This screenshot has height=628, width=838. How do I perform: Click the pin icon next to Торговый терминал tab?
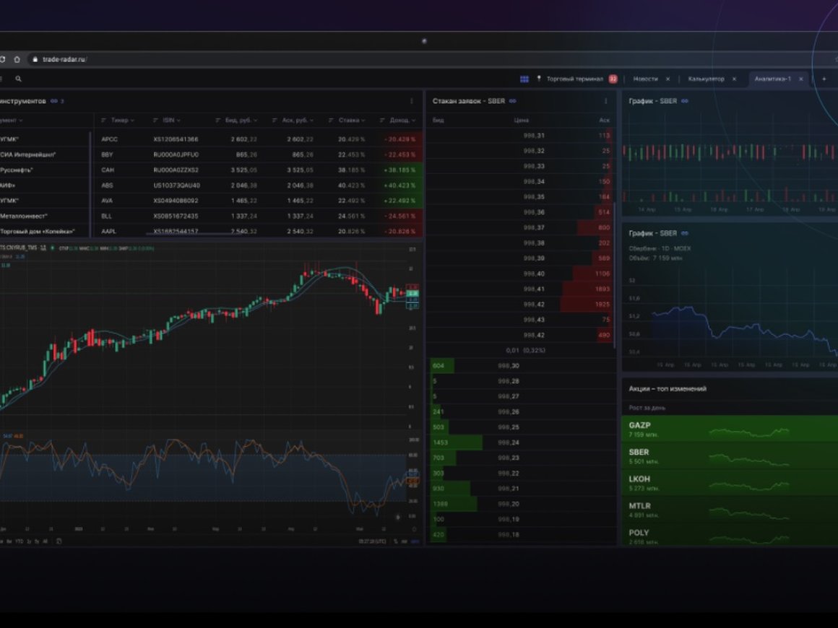(538, 78)
